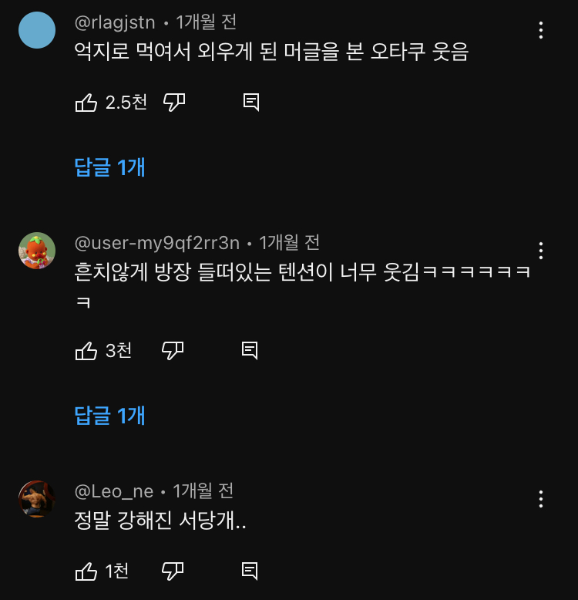The width and height of the screenshot is (578, 600).
Task: Visit the @rlagjstn channel via username
Action: tap(114, 22)
